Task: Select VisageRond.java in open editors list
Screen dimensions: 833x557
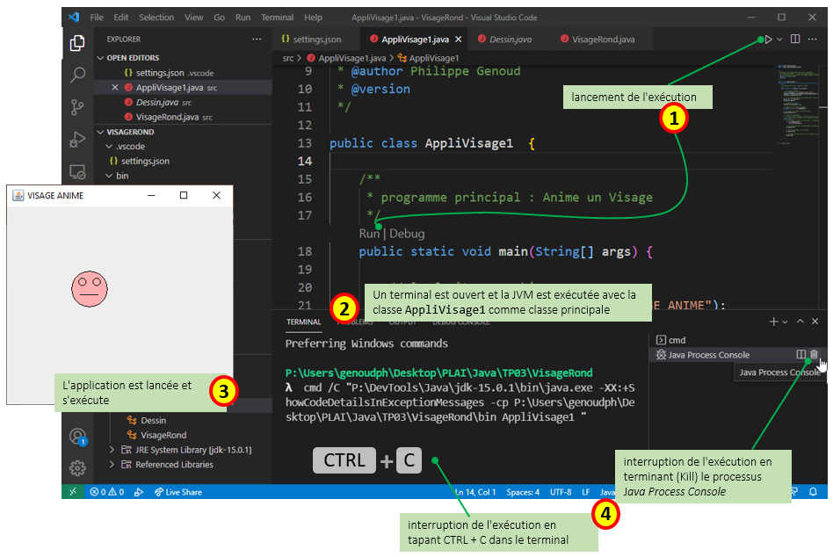Action: click(167, 117)
